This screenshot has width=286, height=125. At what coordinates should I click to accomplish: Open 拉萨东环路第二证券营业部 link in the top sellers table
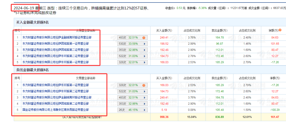tap(56, 91)
